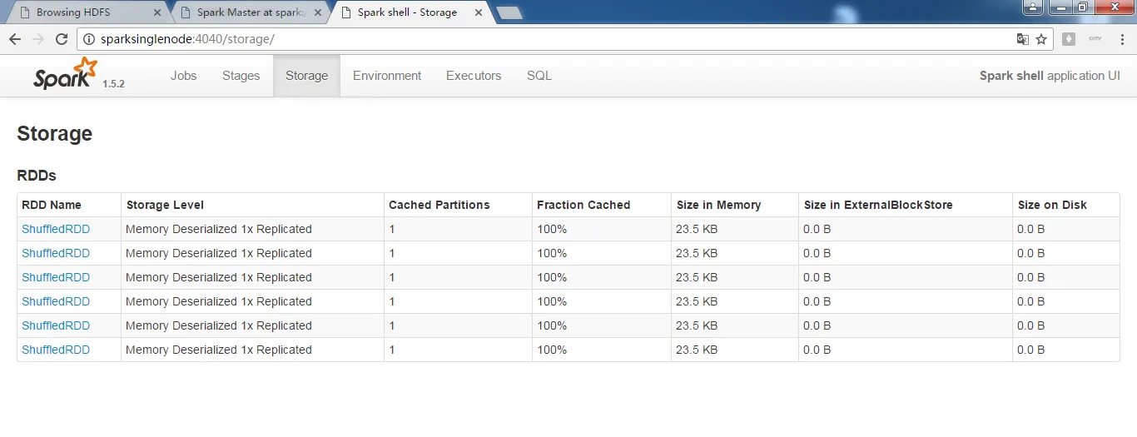Open the first ShuffledRDD link
This screenshot has height=437, width=1137.
click(x=56, y=229)
